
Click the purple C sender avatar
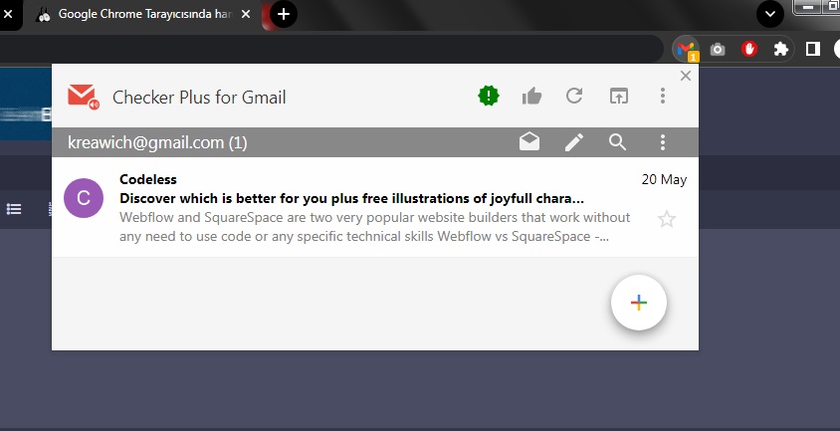[x=84, y=198]
